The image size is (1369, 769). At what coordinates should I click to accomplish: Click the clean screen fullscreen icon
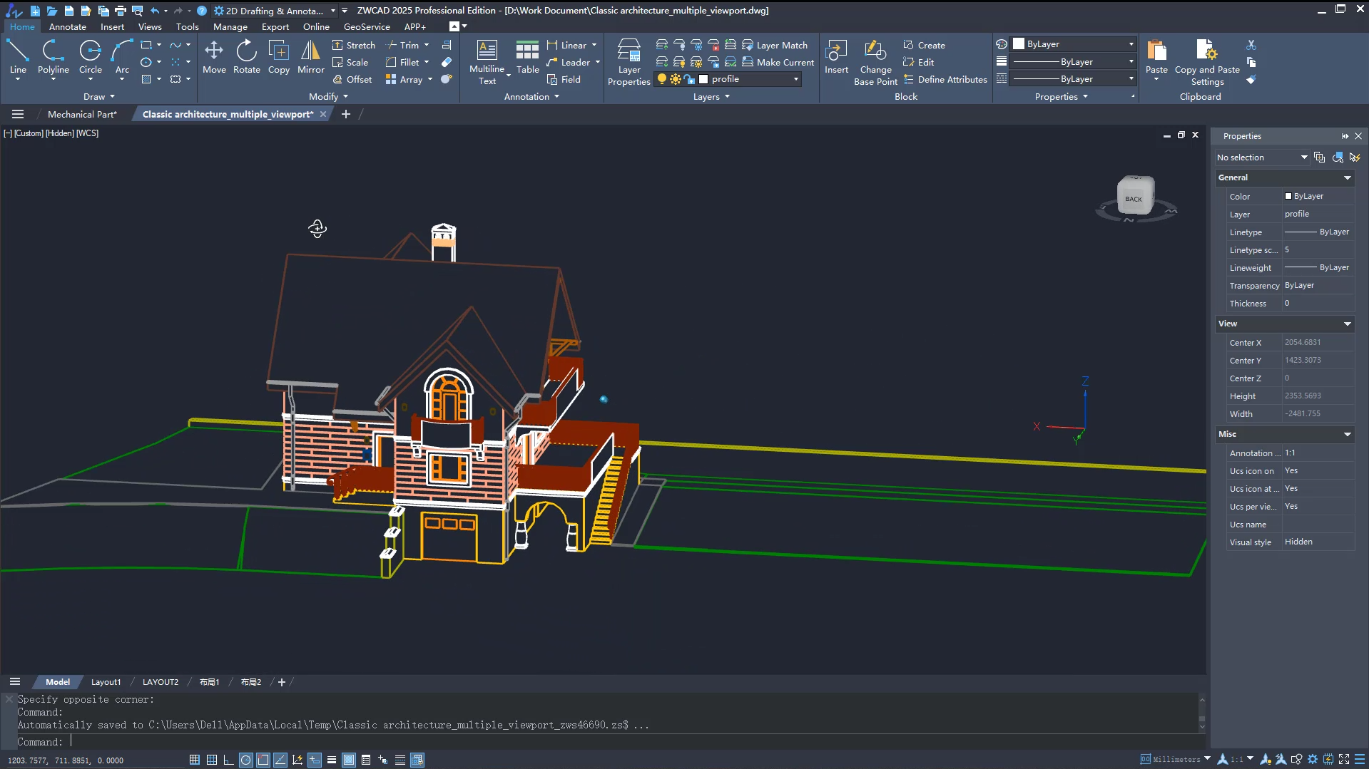click(1344, 760)
